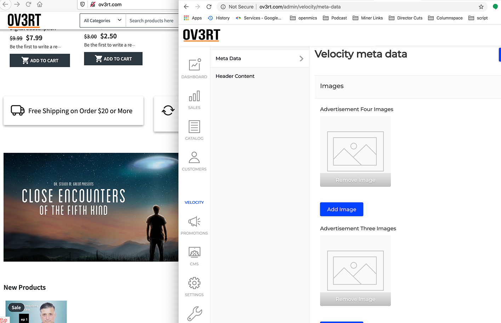Screen dimensions: 501x323
Task: Click review link under $2.50 product
Action: (x=110, y=45)
